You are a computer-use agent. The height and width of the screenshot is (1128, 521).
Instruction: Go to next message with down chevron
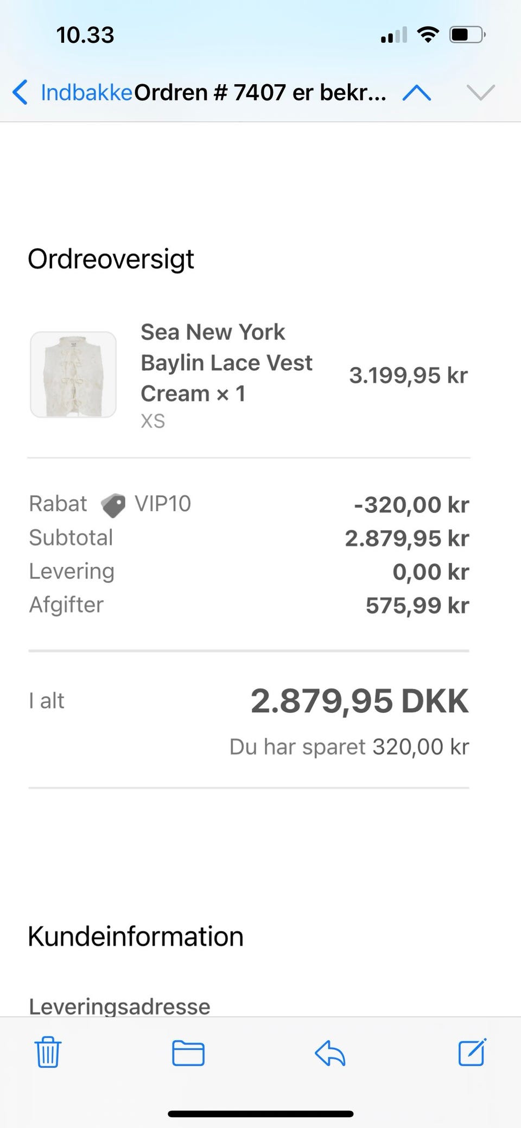point(481,93)
